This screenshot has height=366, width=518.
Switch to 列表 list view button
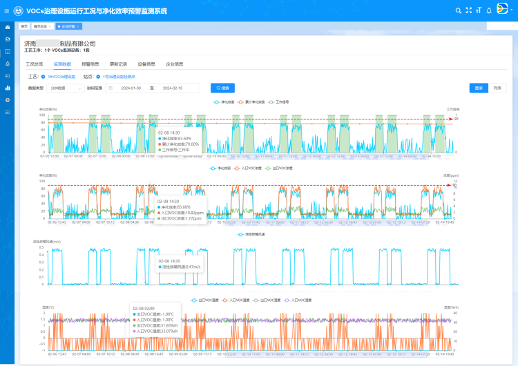pos(497,88)
